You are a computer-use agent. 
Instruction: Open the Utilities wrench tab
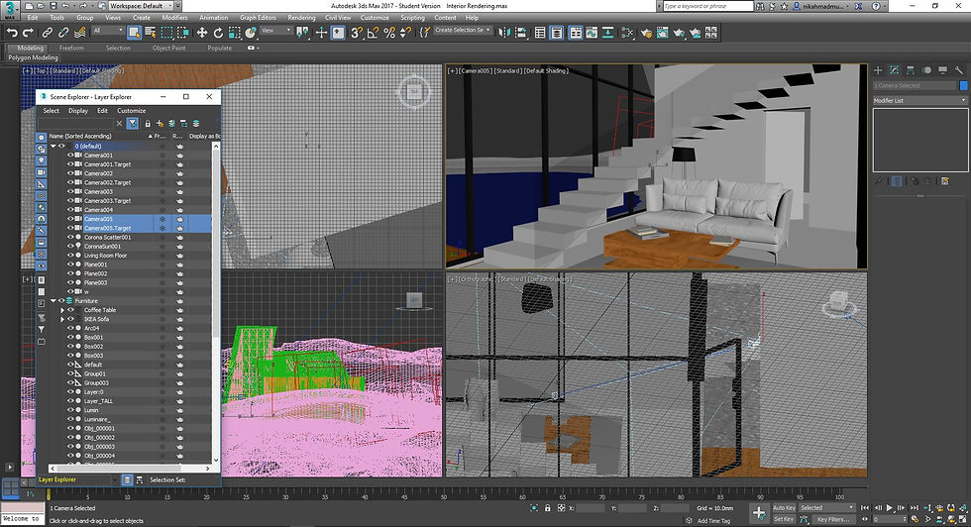point(959,70)
